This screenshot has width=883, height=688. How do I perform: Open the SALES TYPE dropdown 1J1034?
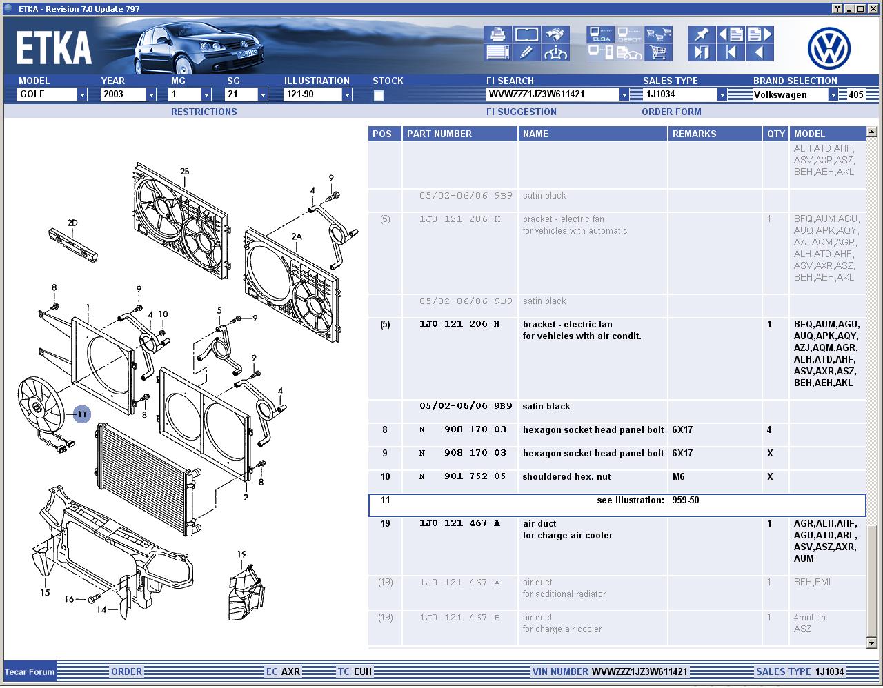click(x=722, y=95)
